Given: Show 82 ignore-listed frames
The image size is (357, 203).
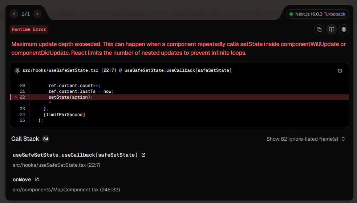Looking at the screenshot, I should coord(302,139).
